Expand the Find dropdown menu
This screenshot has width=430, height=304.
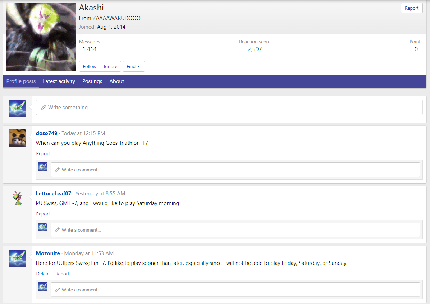(133, 66)
